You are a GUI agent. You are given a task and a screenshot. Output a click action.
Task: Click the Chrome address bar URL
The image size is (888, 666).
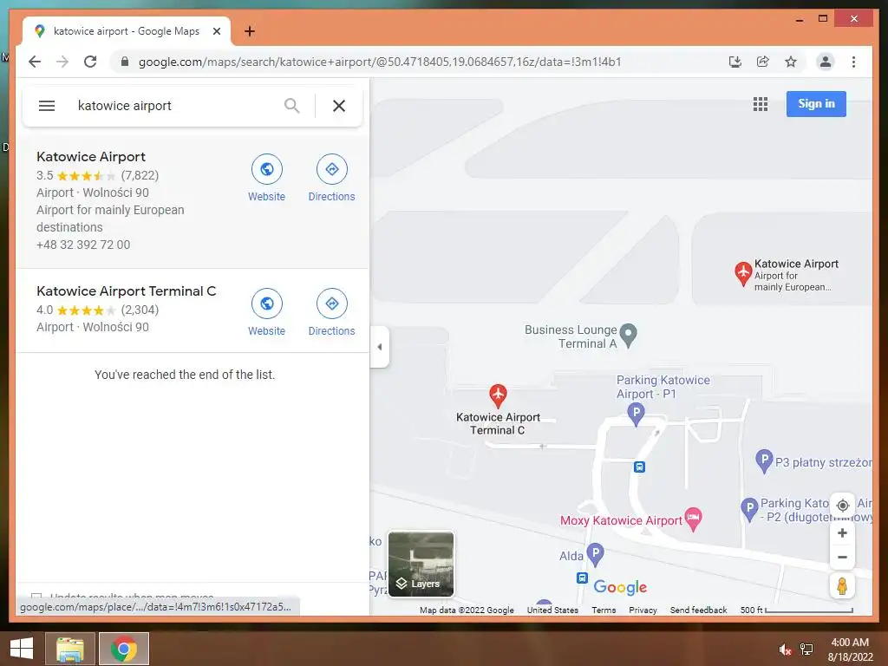coord(380,62)
